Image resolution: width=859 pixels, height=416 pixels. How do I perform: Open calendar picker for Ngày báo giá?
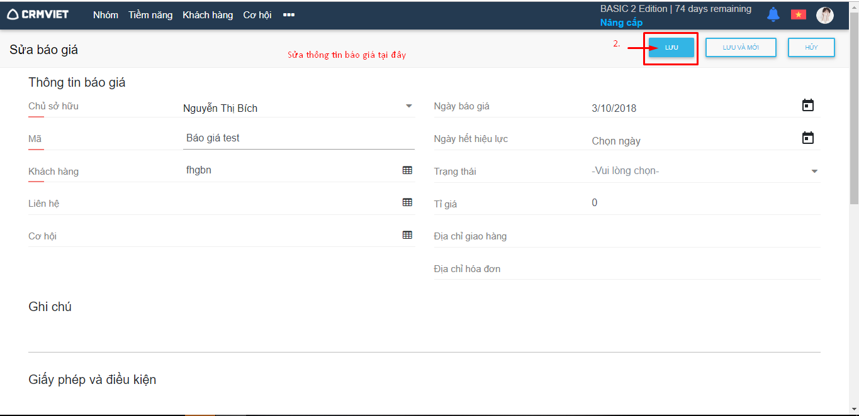click(x=808, y=106)
